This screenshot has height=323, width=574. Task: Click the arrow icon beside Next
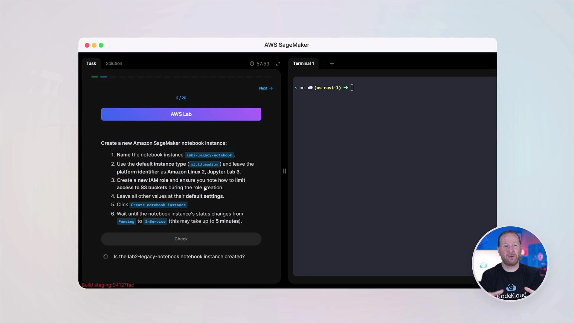click(x=271, y=88)
